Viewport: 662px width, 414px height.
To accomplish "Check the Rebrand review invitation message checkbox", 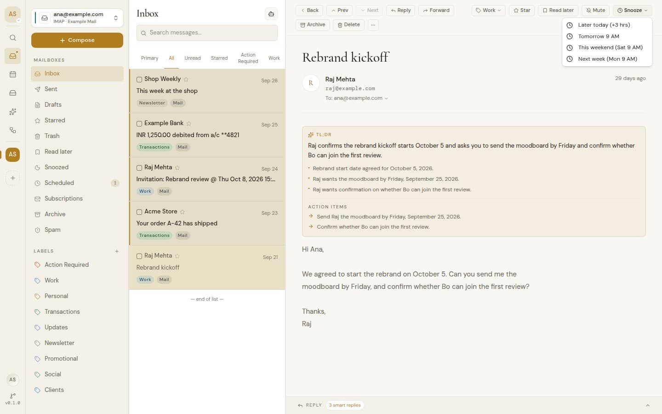I will coord(139,168).
